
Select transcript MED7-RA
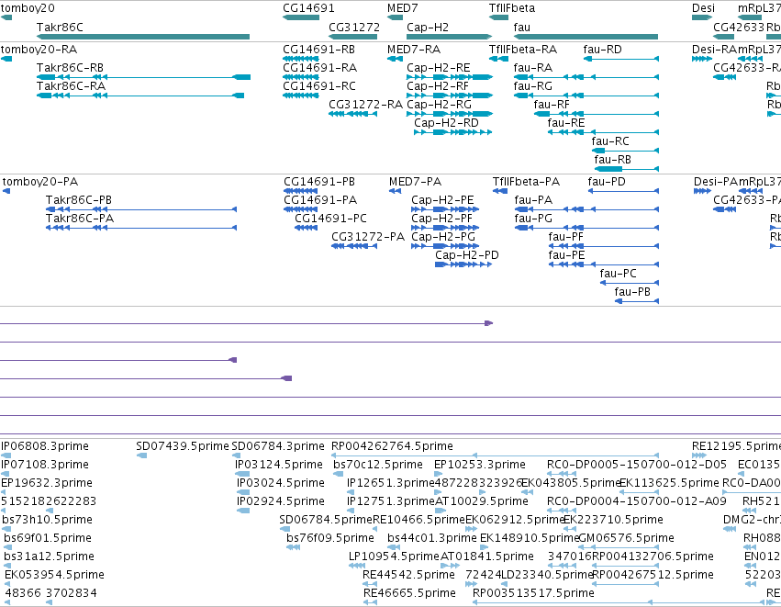tap(395, 59)
